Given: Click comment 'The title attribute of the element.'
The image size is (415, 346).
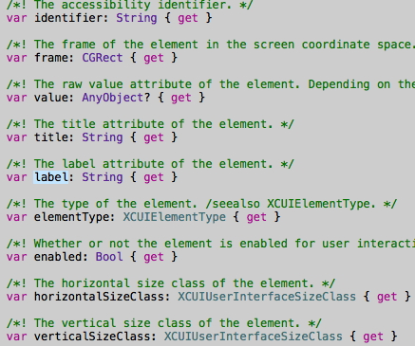Looking at the screenshot, I should (x=150, y=124).
